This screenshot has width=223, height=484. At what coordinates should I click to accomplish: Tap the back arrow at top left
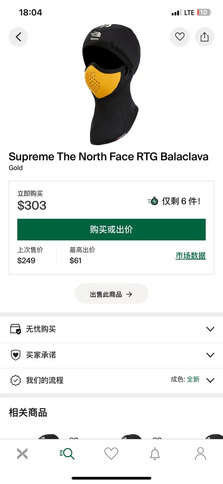[x=18, y=37]
